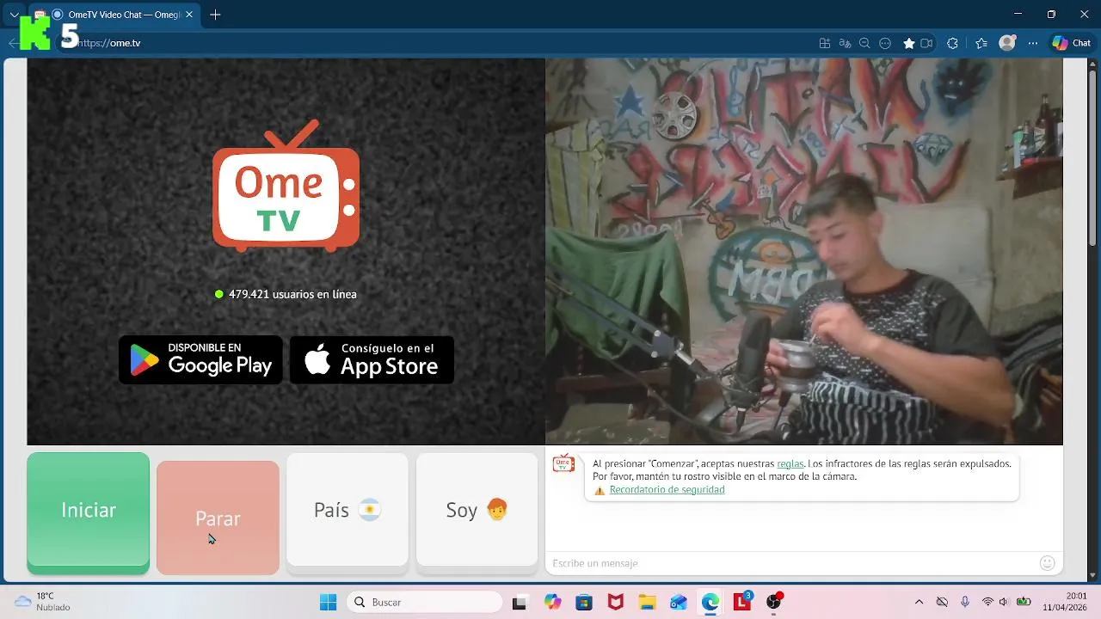Open Task View on the taskbar

point(519,603)
